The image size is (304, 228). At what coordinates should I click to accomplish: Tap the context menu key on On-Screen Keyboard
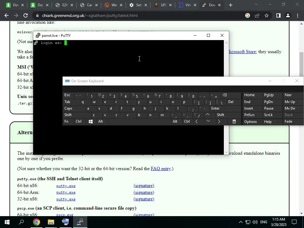click(234, 121)
